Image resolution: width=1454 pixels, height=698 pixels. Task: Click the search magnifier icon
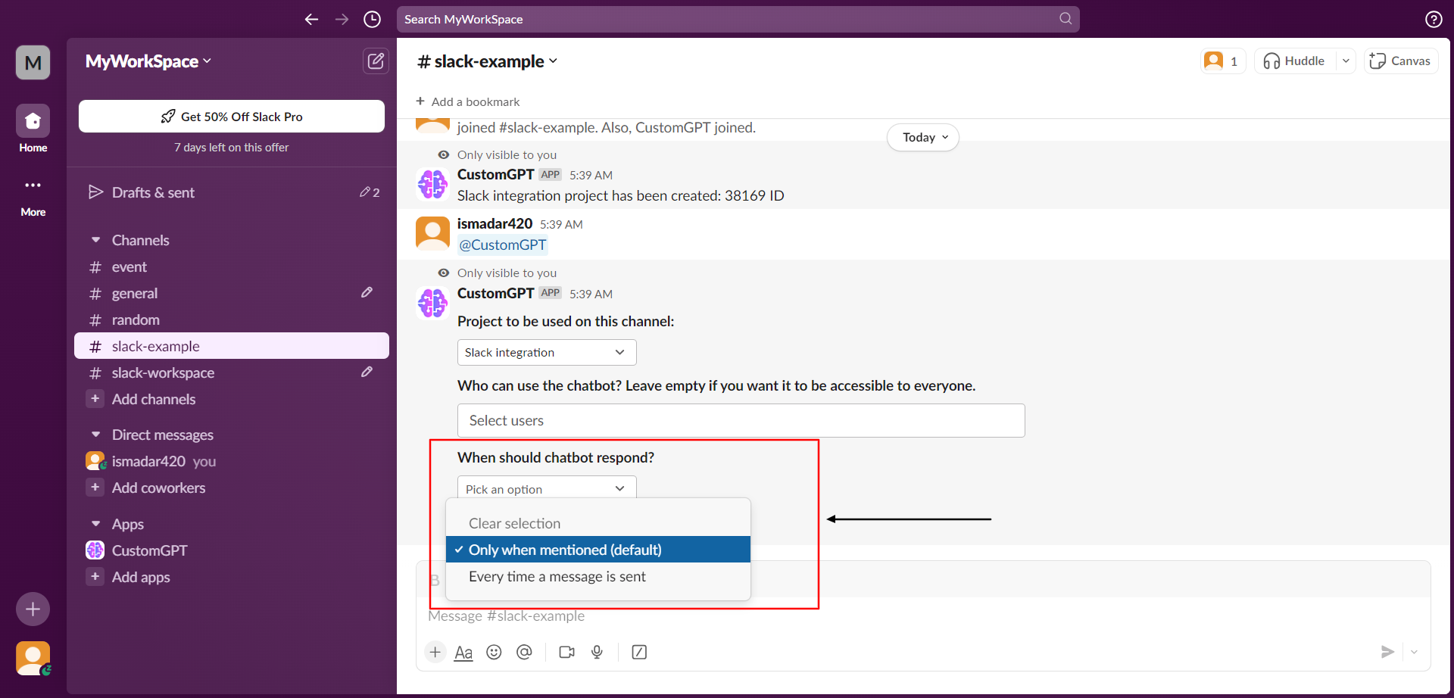click(1066, 18)
